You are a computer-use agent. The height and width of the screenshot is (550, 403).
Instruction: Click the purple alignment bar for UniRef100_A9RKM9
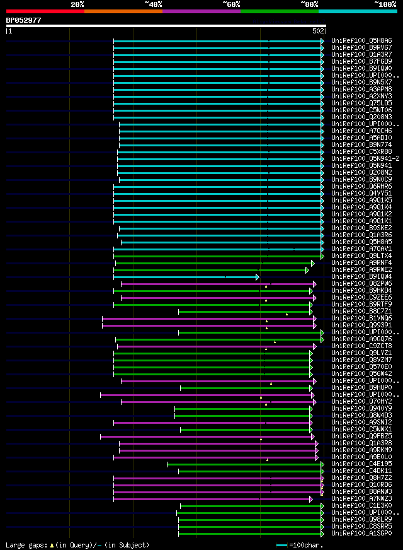coord(217,451)
